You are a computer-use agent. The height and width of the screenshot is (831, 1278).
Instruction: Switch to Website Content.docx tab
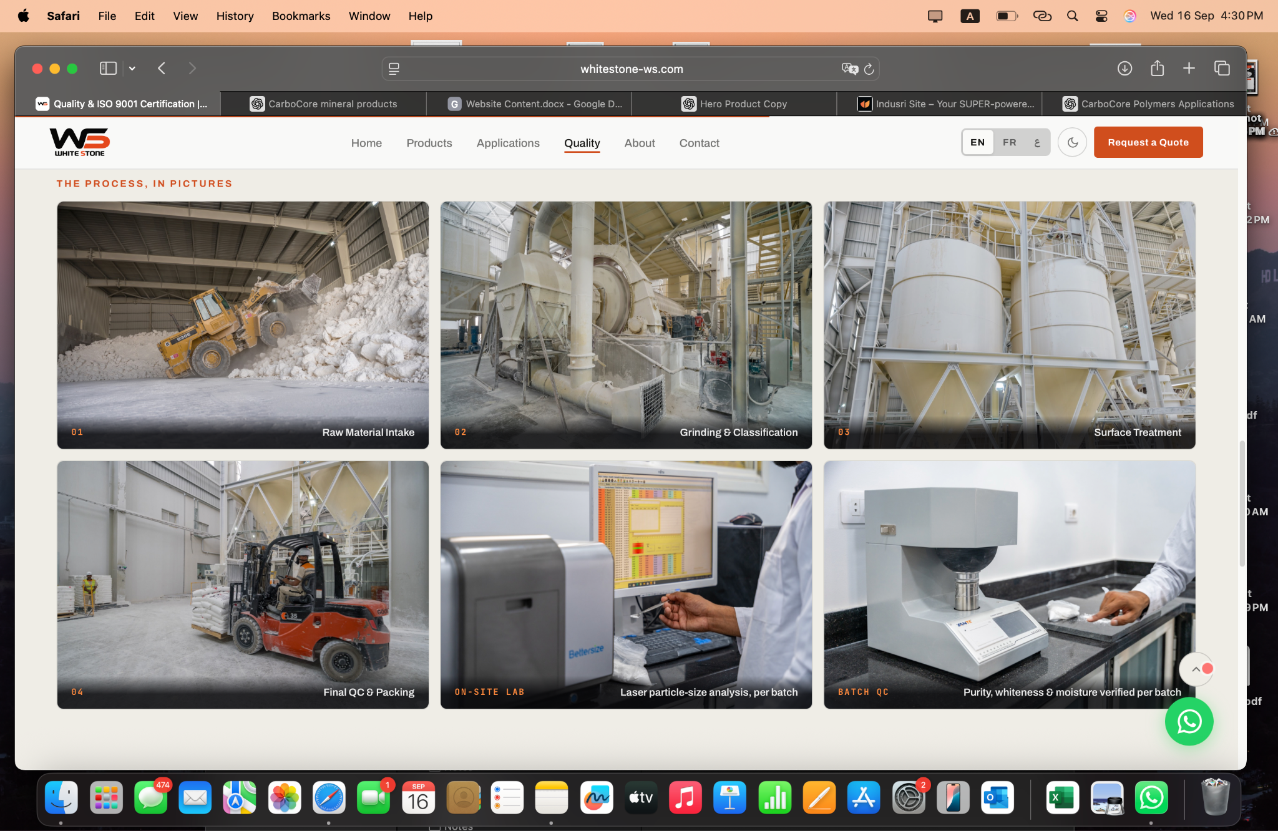535,104
